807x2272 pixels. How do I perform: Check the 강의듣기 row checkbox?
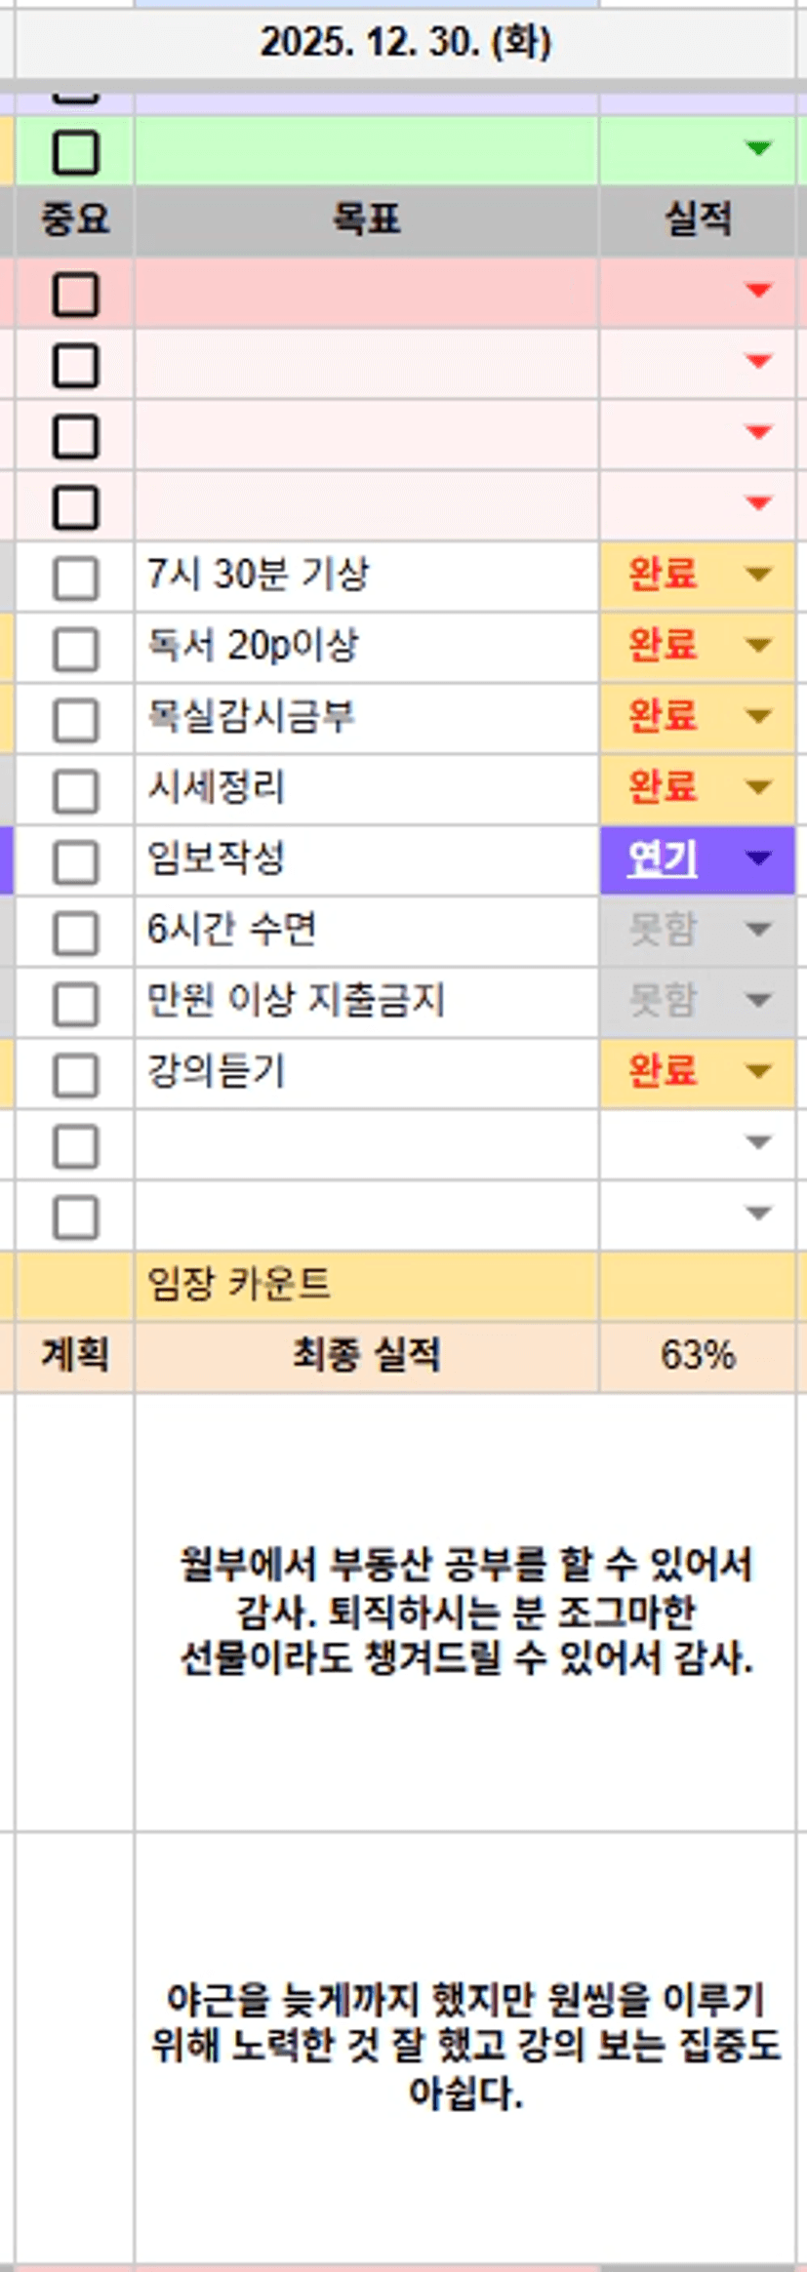click(x=75, y=1074)
